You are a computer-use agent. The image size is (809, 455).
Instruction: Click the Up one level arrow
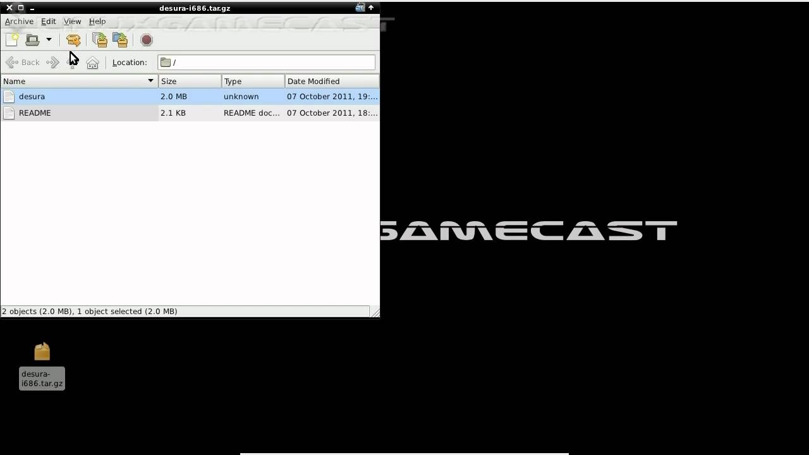(x=72, y=62)
